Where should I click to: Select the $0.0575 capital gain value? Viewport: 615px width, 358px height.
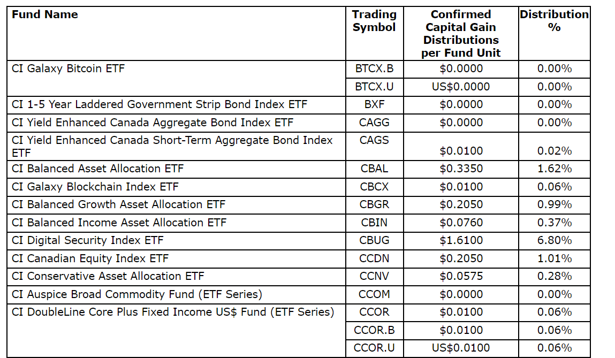click(461, 276)
